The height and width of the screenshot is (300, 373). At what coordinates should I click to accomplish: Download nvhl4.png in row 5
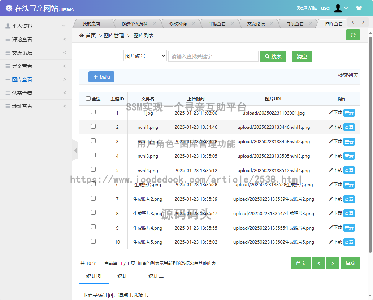click(x=335, y=170)
